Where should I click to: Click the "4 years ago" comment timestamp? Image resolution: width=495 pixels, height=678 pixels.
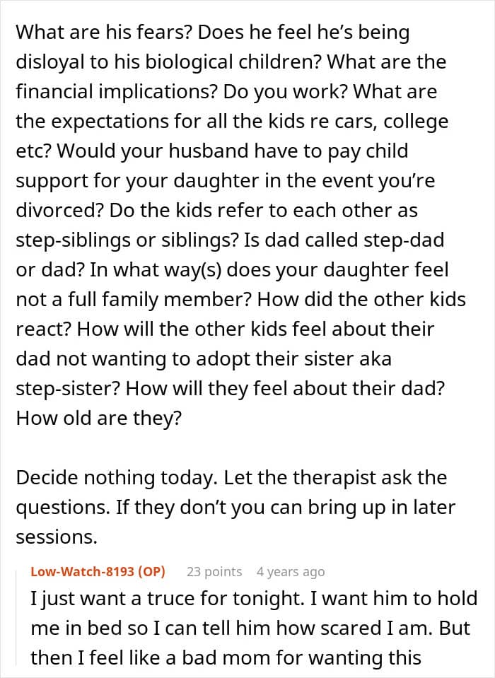pyautogui.click(x=291, y=571)
